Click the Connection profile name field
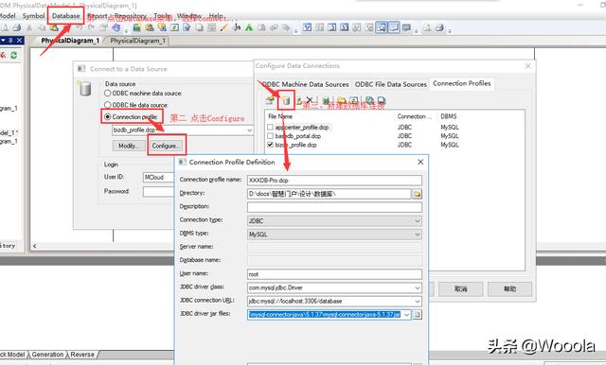This screenshot has height=365, width=606. tap(334, 181)
